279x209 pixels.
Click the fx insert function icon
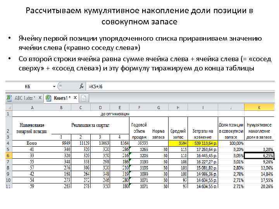click(x=81, y=87)
